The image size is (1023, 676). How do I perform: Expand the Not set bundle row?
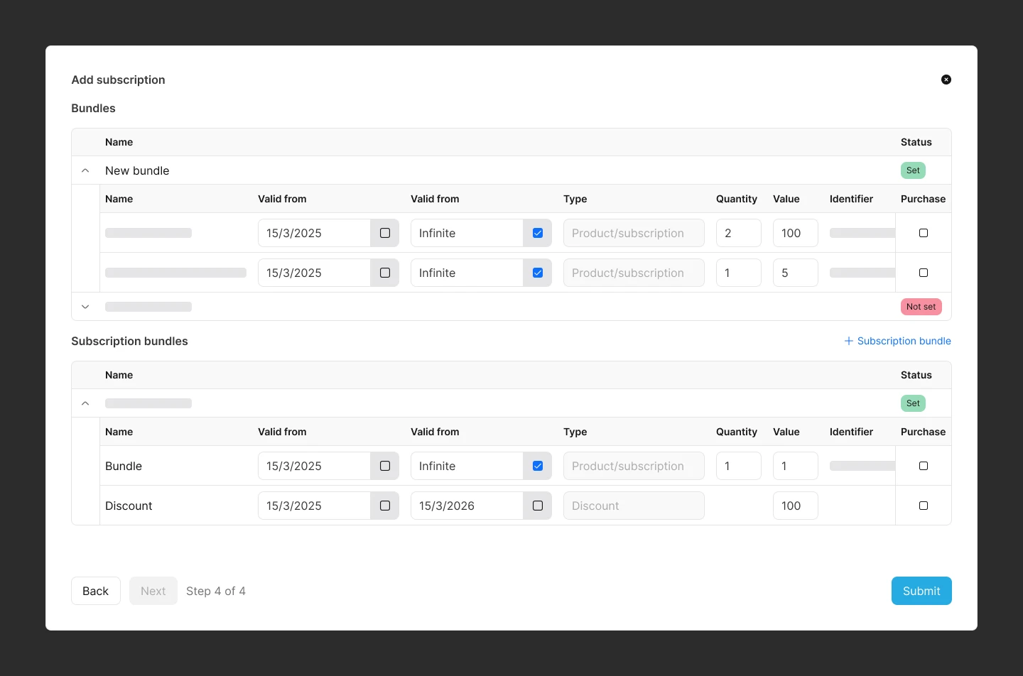tap(85, 307)
